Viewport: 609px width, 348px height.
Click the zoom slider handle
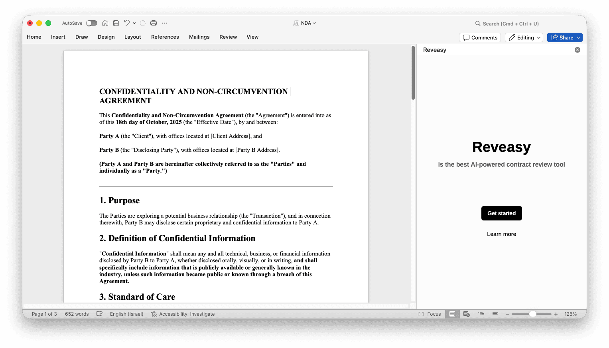coord(532,314)
